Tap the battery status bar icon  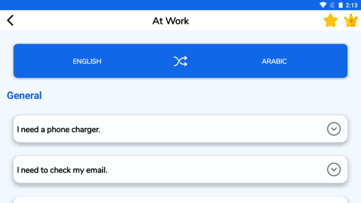pos(340,5)
